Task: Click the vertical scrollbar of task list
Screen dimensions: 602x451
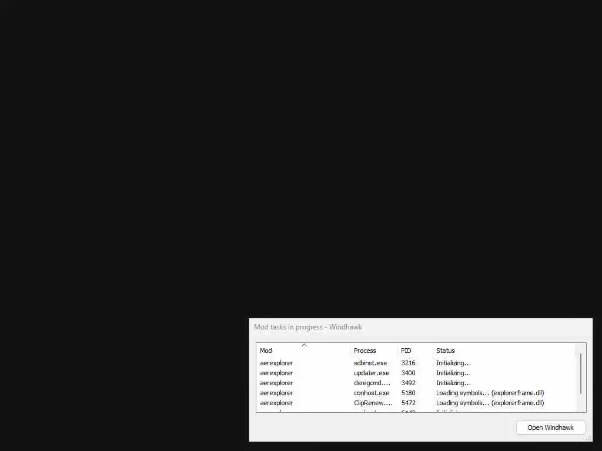Action: click(x=580, y=373)
